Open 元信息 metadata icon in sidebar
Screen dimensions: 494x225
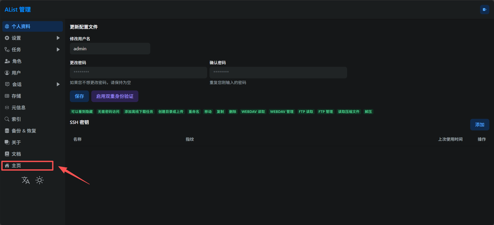coord(7,108)
